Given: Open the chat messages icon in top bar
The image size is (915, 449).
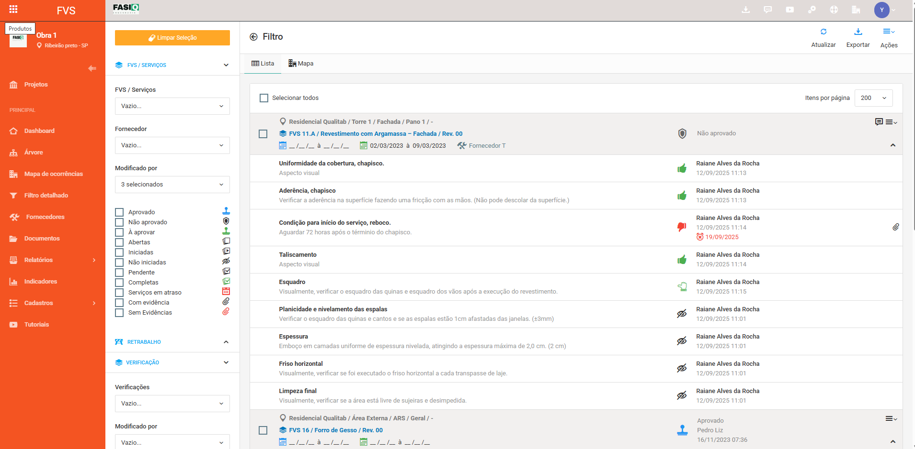Looking at the screenshot, I should (x=768, y=10).
